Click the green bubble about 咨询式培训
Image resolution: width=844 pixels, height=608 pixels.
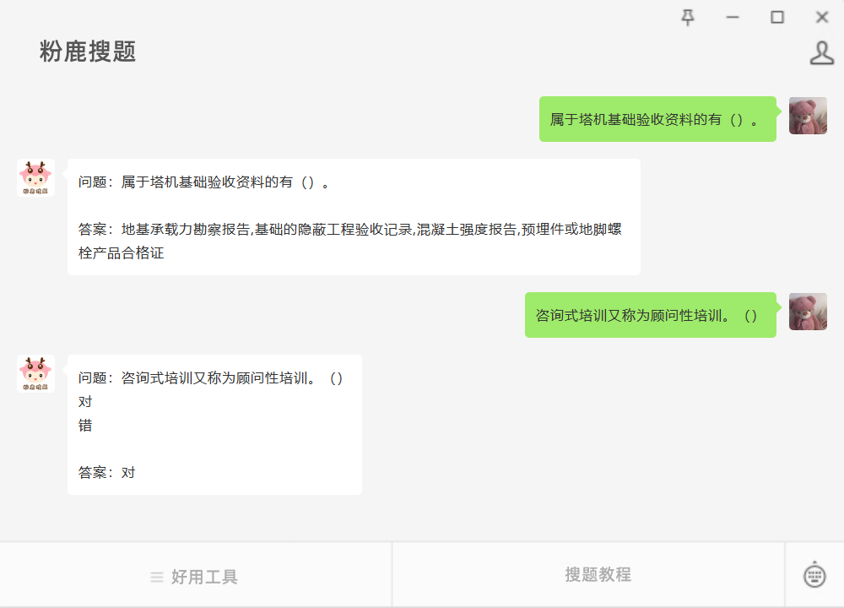pos(650,315)
